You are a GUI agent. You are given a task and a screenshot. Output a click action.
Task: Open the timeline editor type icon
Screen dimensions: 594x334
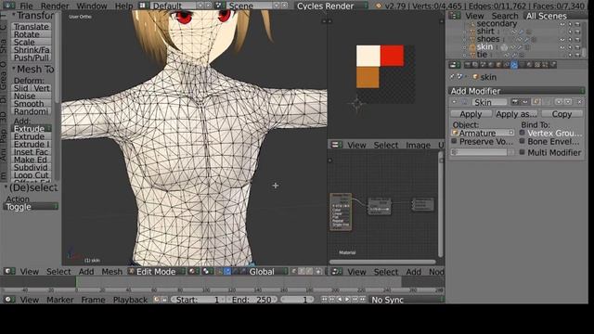pyautogui.click(x=9, y=300)
